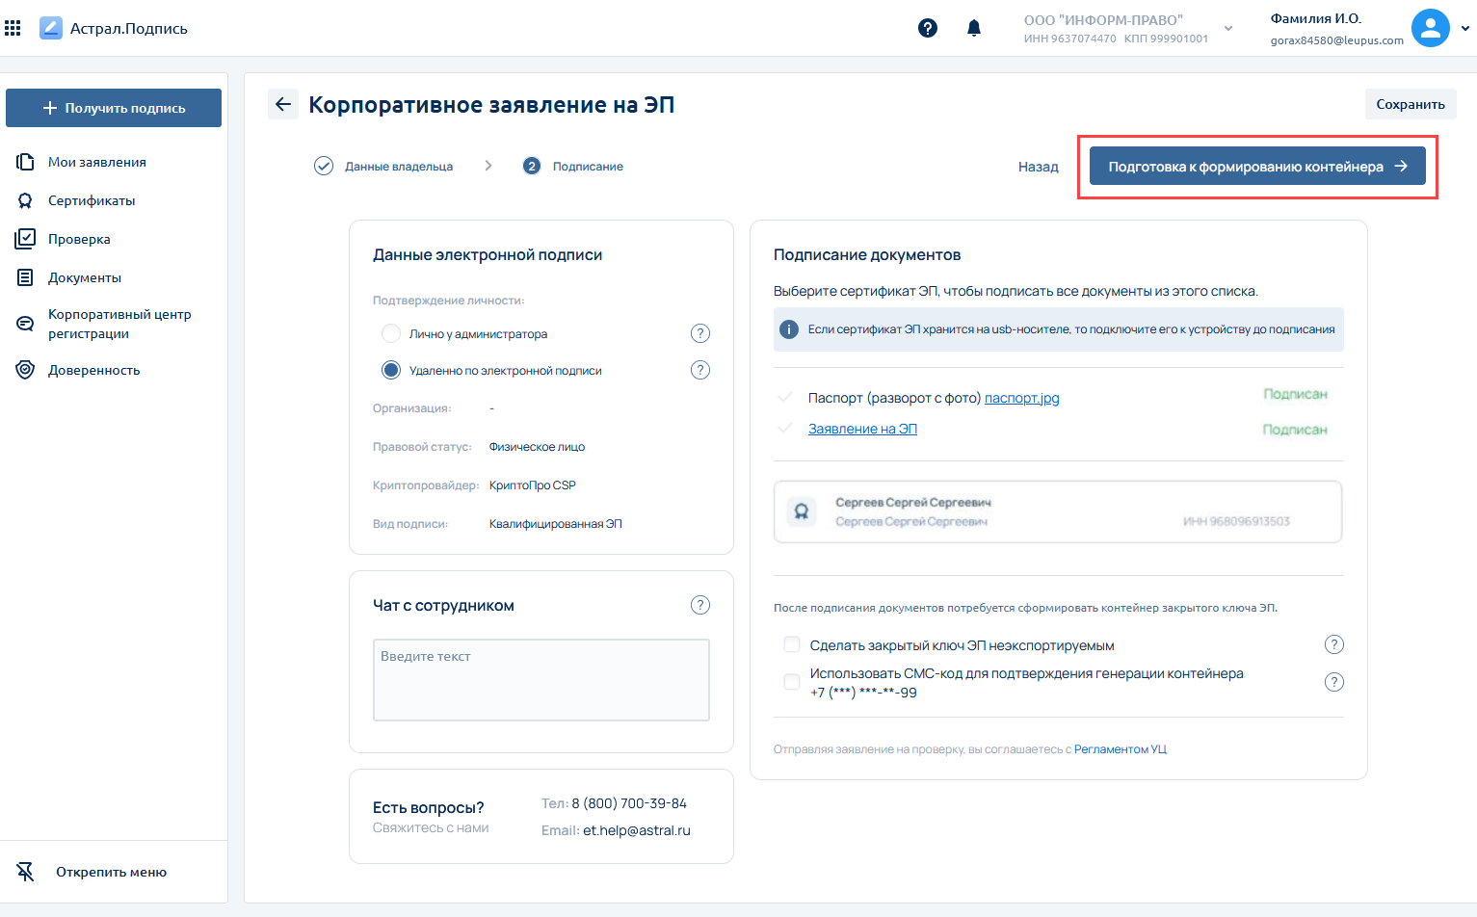
Task: Click the Получить подпись button
Action: (114, 108)
